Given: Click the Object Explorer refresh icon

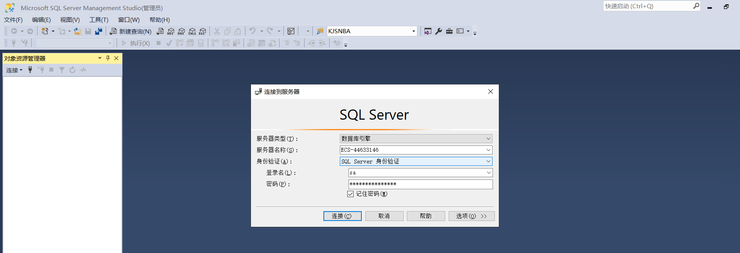Looking at the screenshot, I should [72, 70].
